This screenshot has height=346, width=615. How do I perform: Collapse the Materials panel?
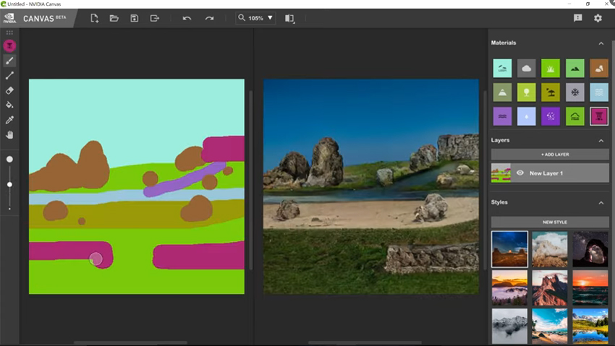click(x=601, y=43)
